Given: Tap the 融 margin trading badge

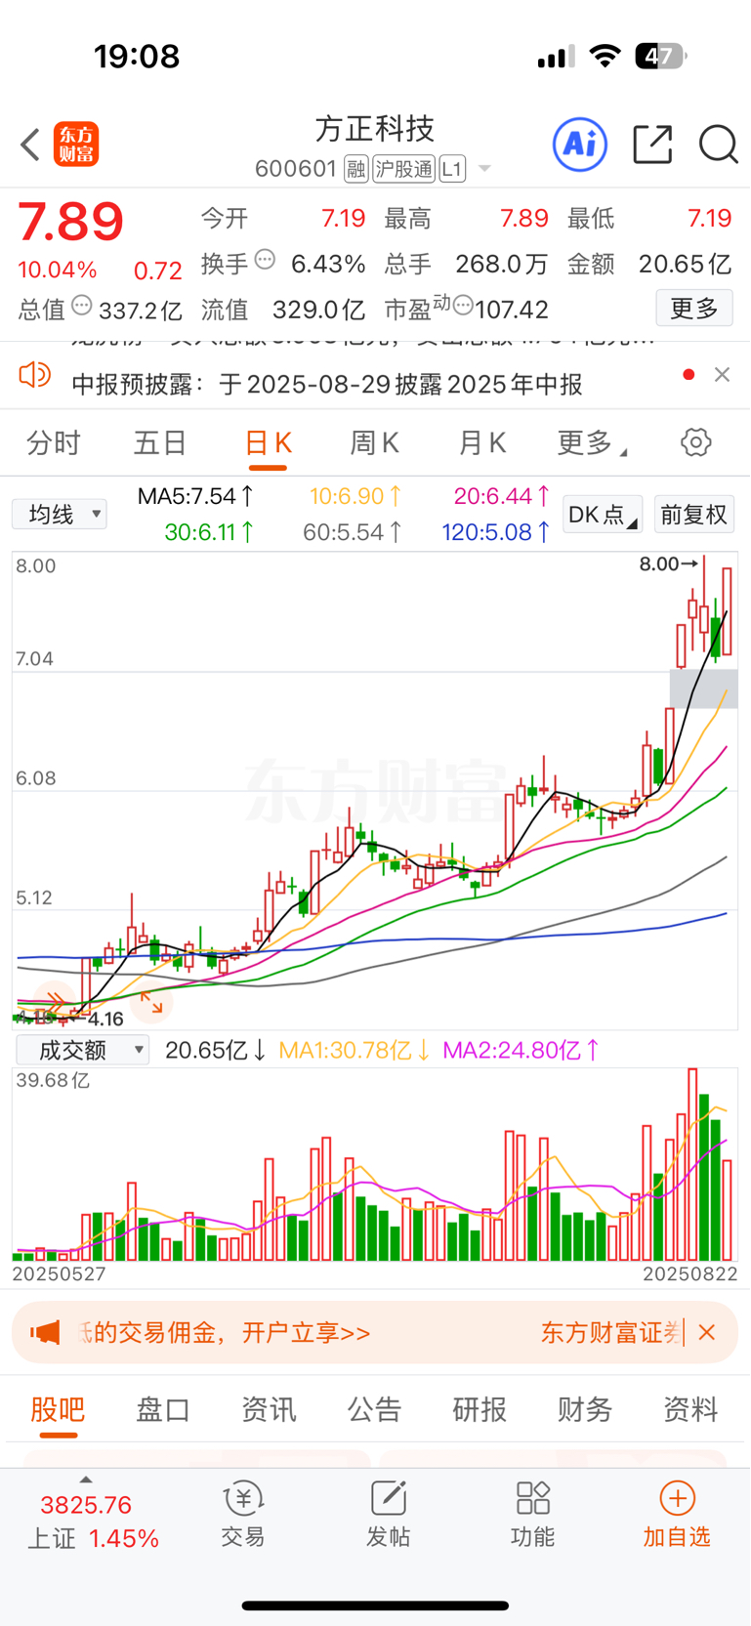Looking at the screenshot, I should click(356, 169).
